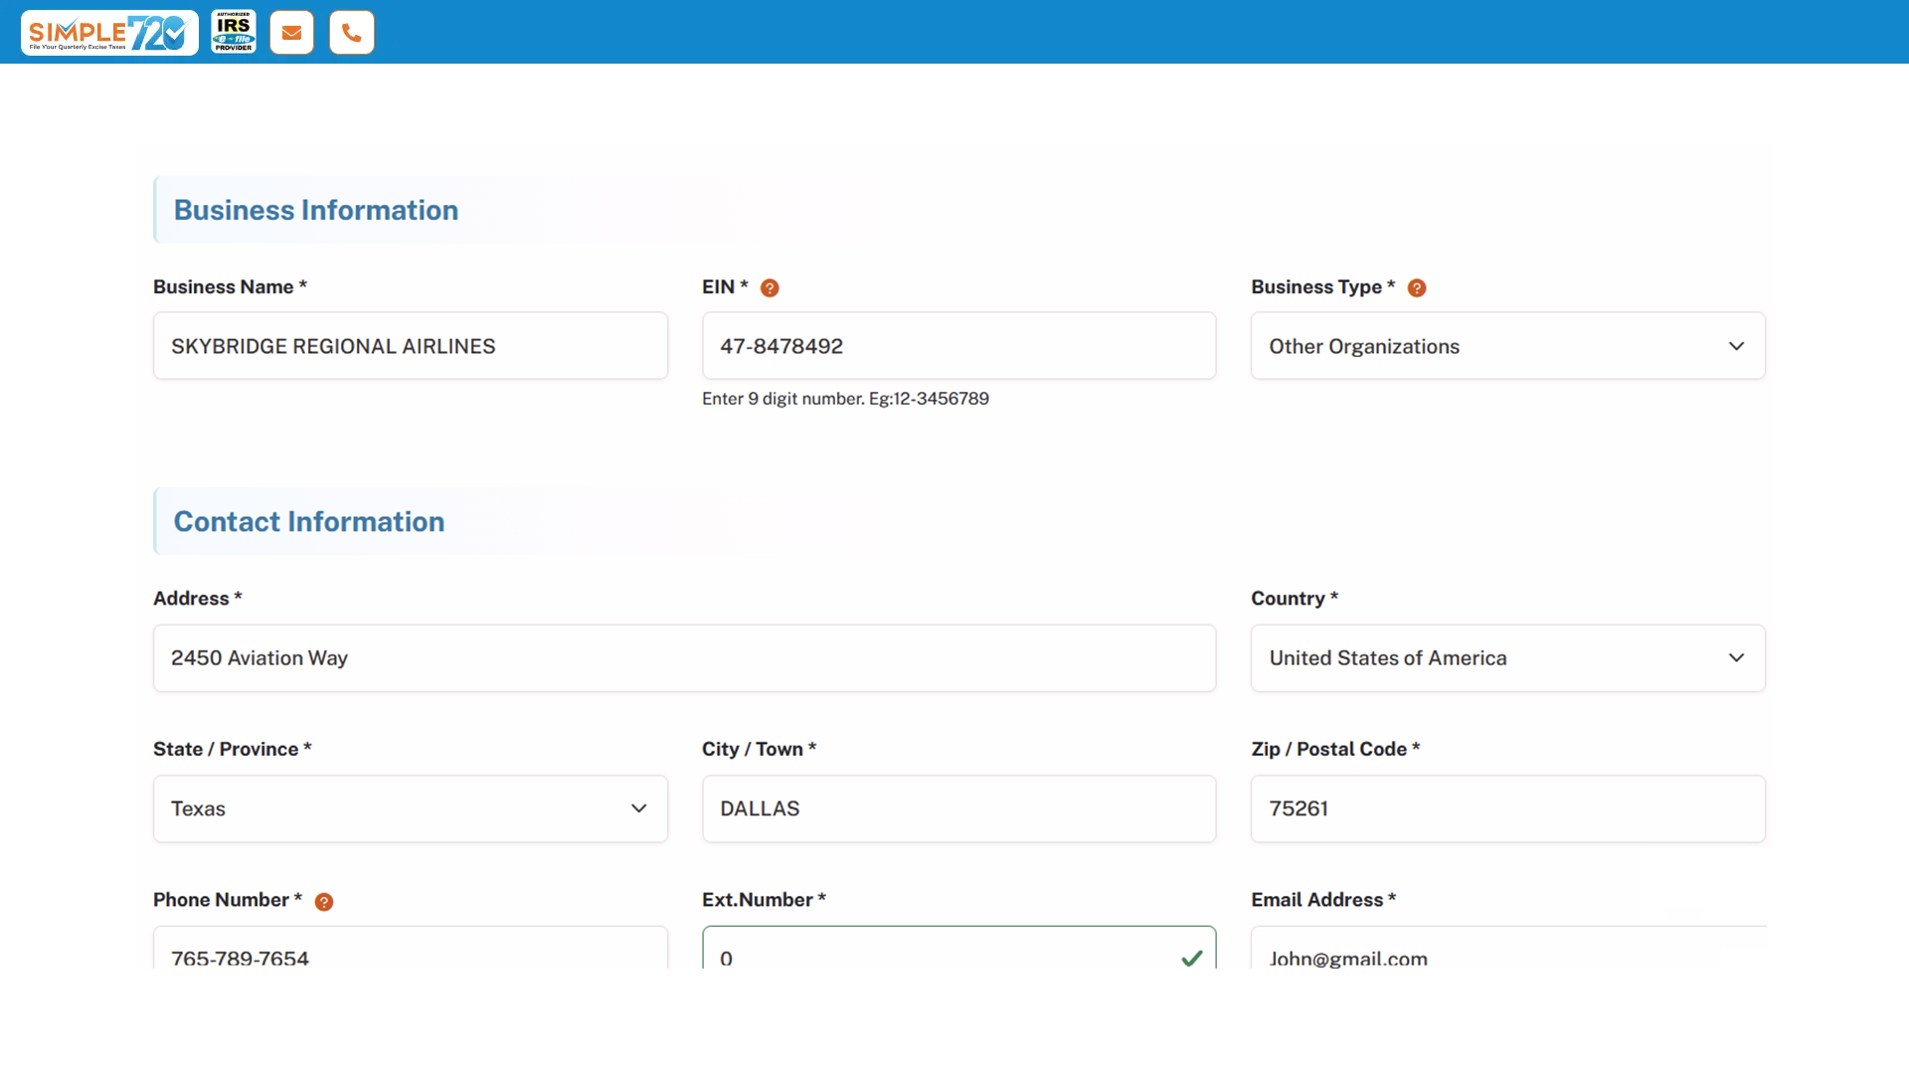Click the Zip / Postal Code label
The width and height of the screenshot is (1909, 1074).
1335,749
